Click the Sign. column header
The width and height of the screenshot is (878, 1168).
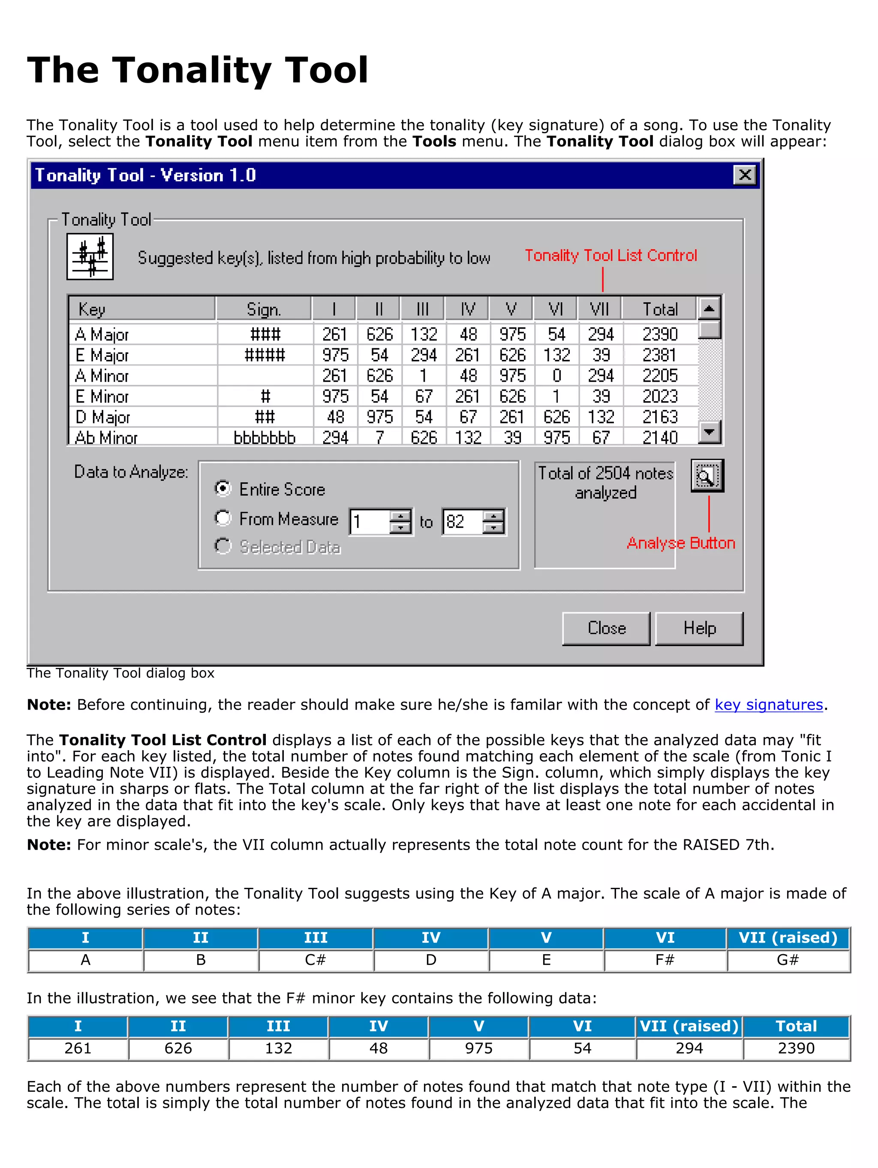(264, 309)
